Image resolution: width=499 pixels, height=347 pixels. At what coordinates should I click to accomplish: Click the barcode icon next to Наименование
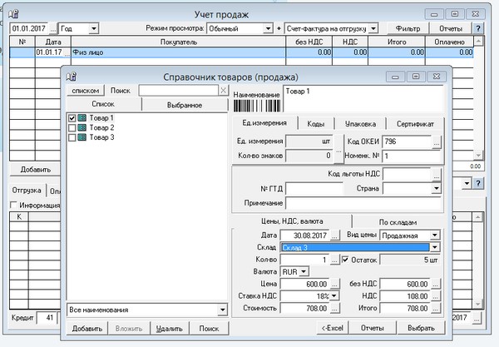click(255, 106)
